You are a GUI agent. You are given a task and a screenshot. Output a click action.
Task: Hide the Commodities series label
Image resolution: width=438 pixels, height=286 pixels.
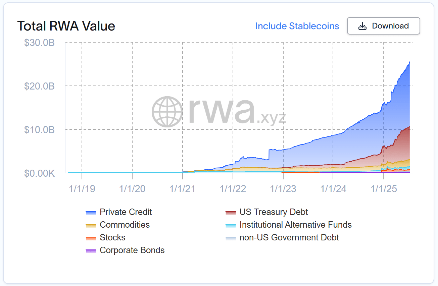(x=125, y=225)
